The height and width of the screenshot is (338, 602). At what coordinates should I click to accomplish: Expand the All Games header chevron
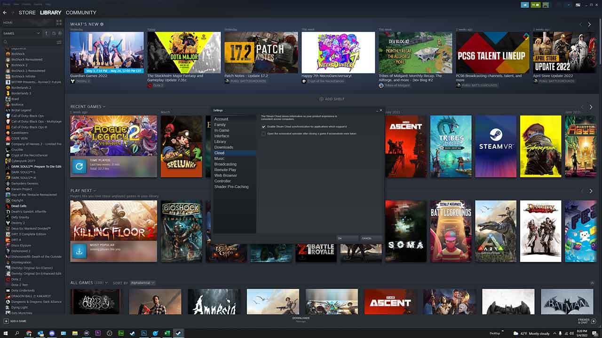106,283
